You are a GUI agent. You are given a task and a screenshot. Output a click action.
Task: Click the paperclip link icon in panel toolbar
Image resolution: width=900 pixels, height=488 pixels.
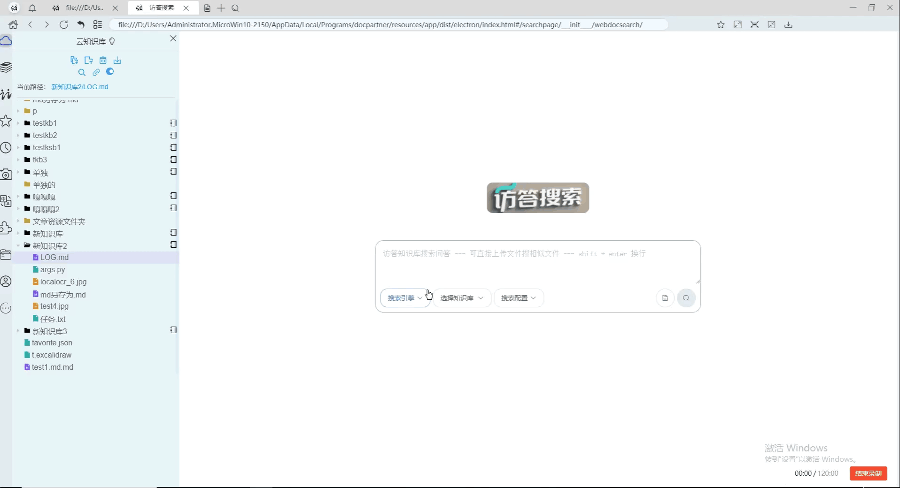tap(96, 72)
